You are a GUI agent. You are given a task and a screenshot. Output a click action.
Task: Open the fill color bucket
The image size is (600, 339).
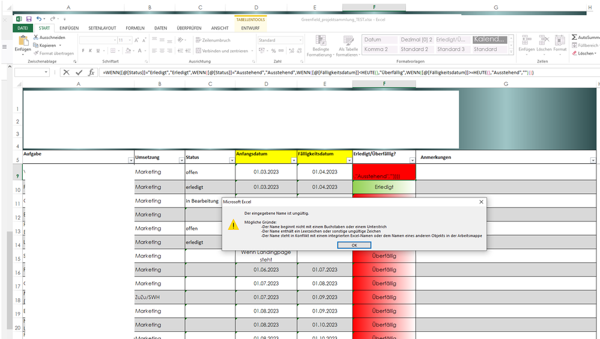pyautogui.click(x=128, y=50)
